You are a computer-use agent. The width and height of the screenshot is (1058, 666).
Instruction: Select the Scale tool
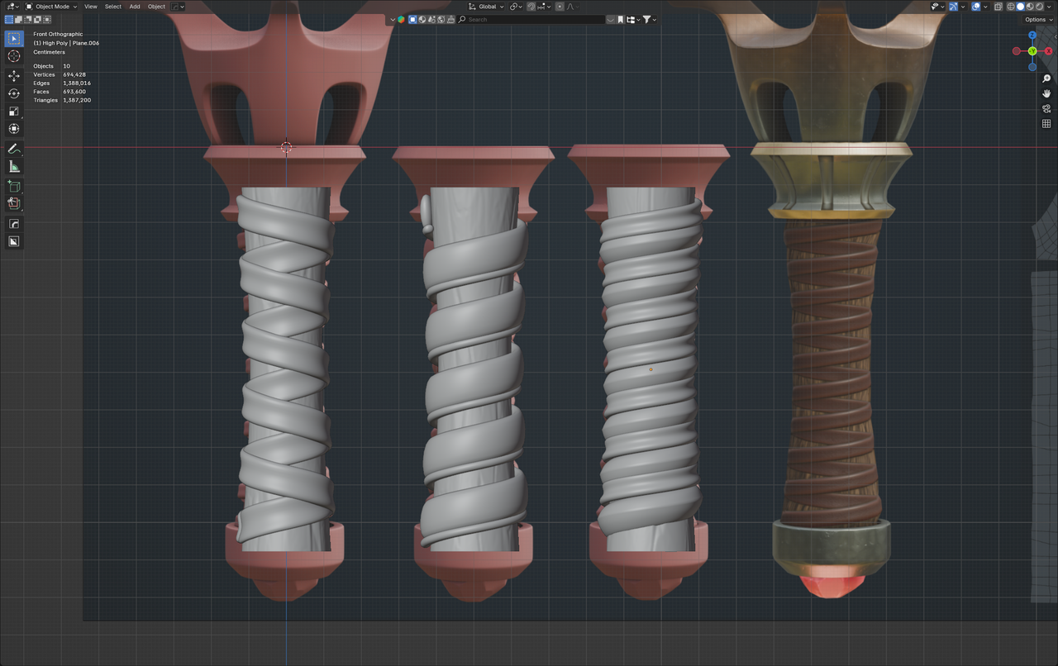[x=14, y=112]
